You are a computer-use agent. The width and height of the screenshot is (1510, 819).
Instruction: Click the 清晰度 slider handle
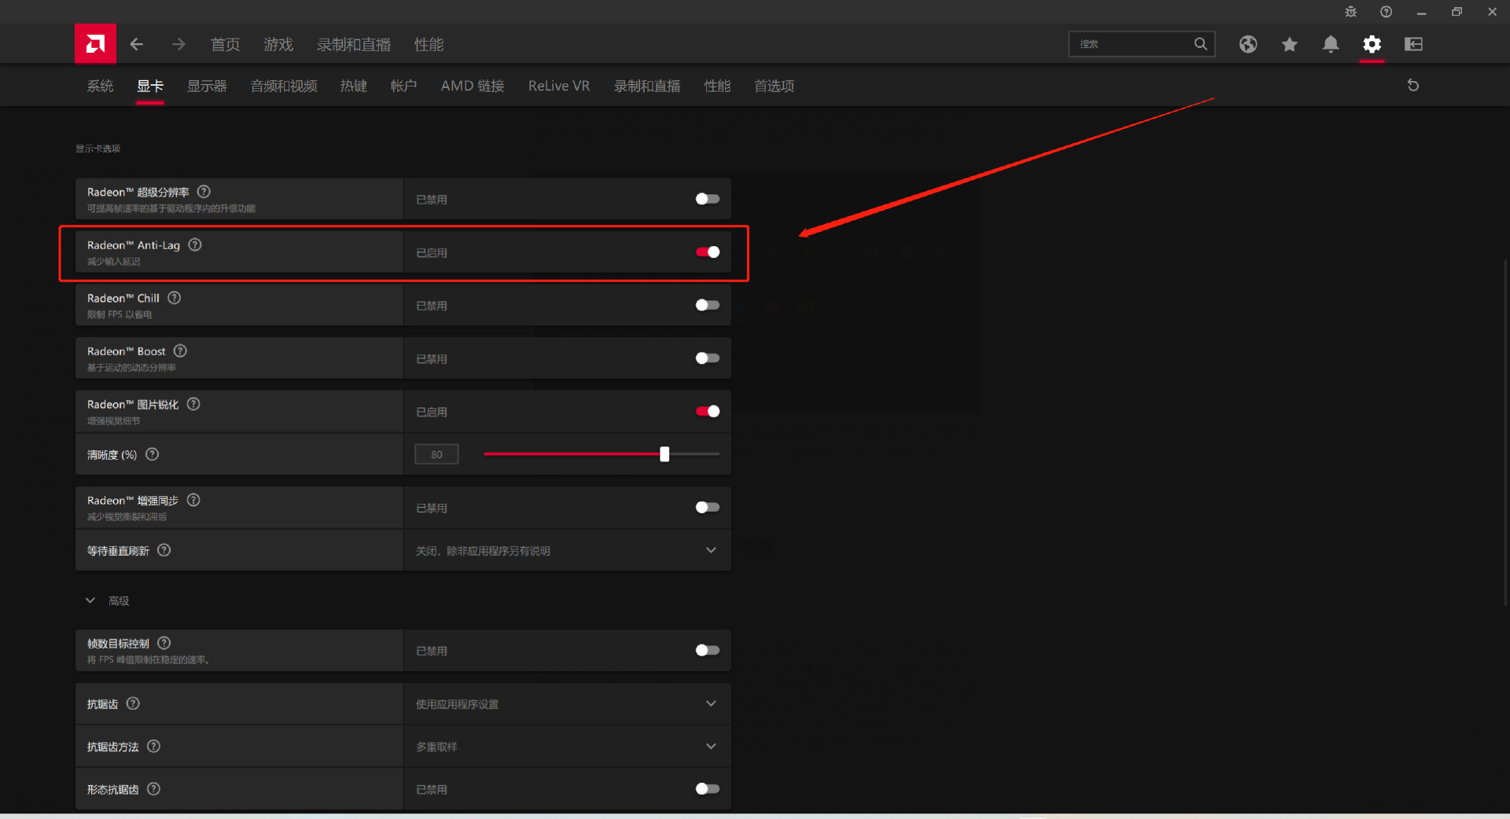tap(665, 454)
